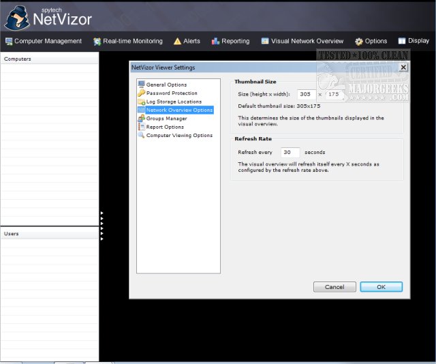Click the Groups Manager people icon
Image resolution: width=436 pixels, height=364 pixels.
(x=142, y=119)
